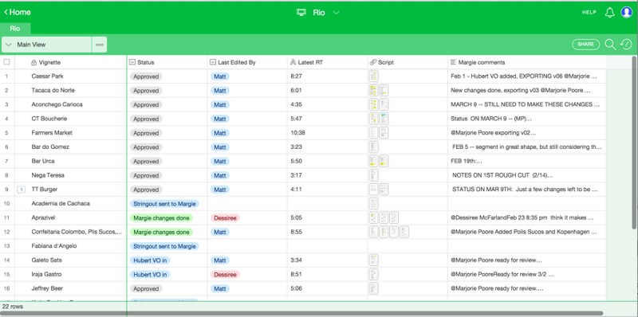This screenshot has width=638, height=317.
Task: Click the Margie comments column header
Action: click(527, 62)
